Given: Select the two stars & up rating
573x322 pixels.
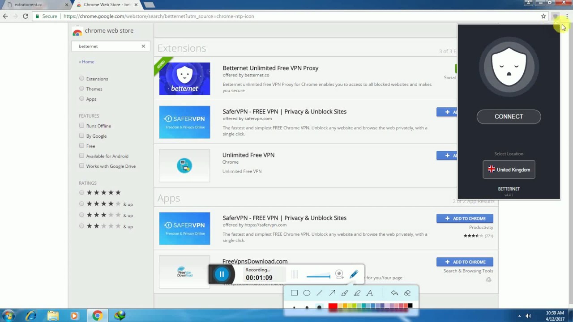Looking at the screenshot, I should pos(81,226).
